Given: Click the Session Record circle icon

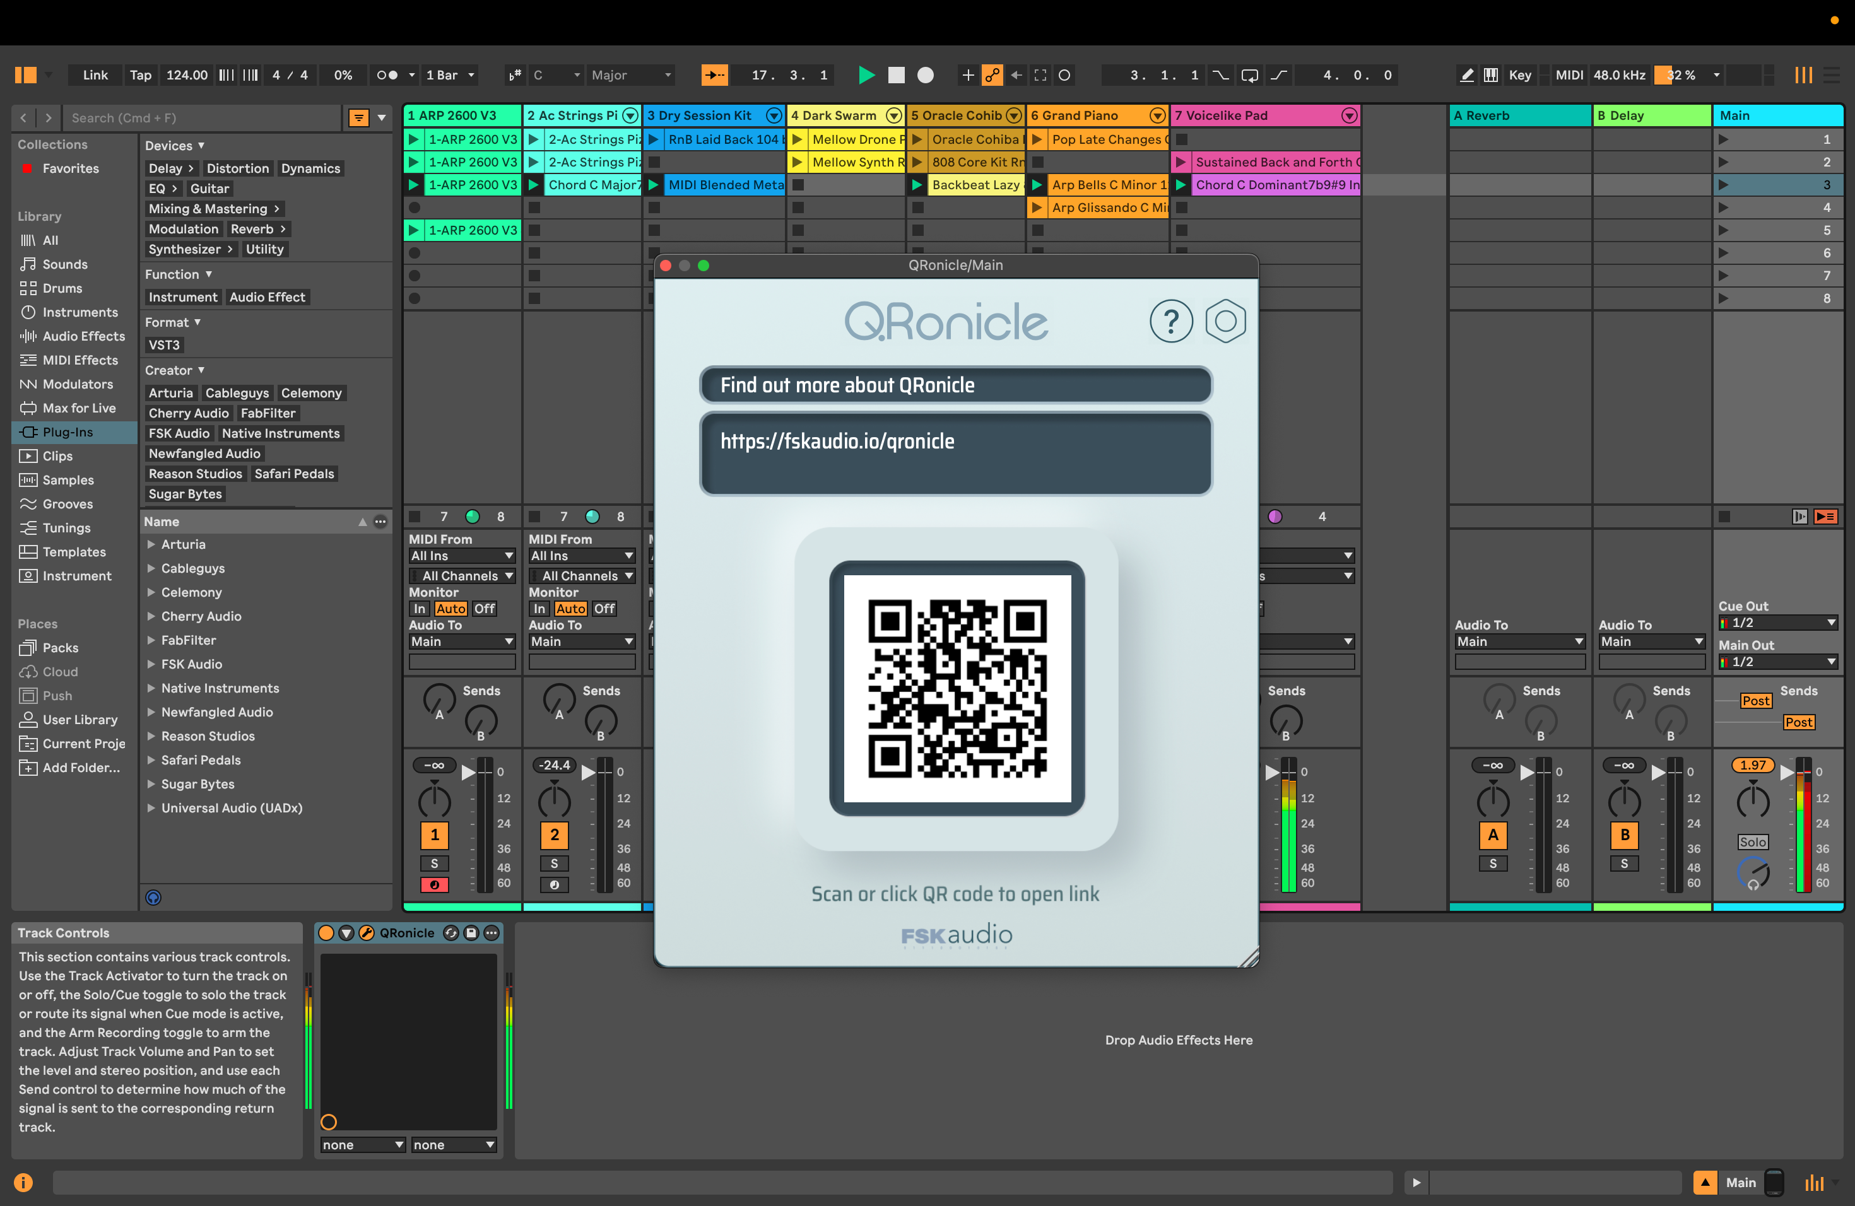Looking at the screenshot, I should point(1064,75).
